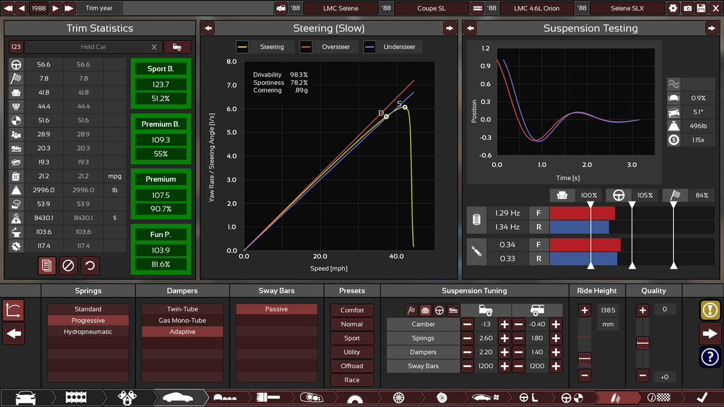This screenshot has height=407, width=724.
Task: Click the camera screenshot icon
Action: point(687,8)
